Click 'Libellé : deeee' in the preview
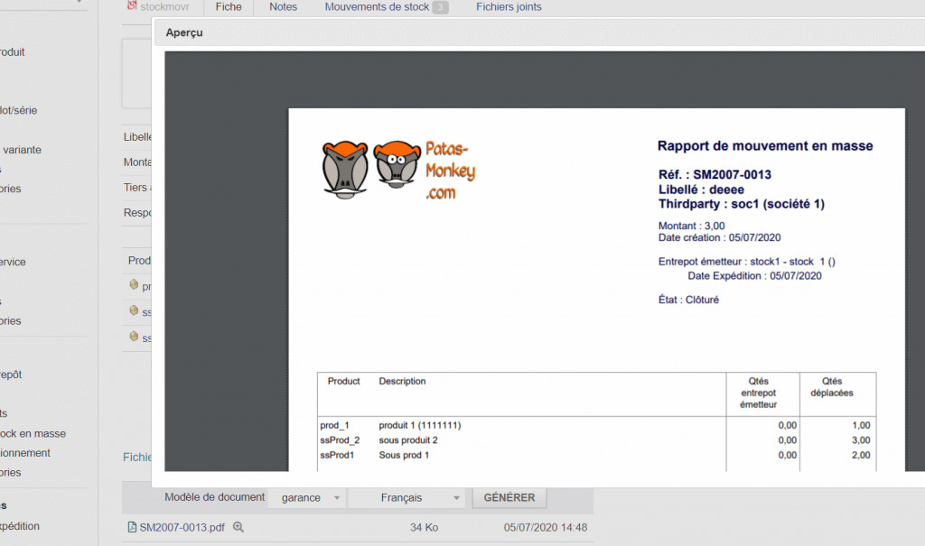Screen dimensions: 925x546 pos(701,190)
